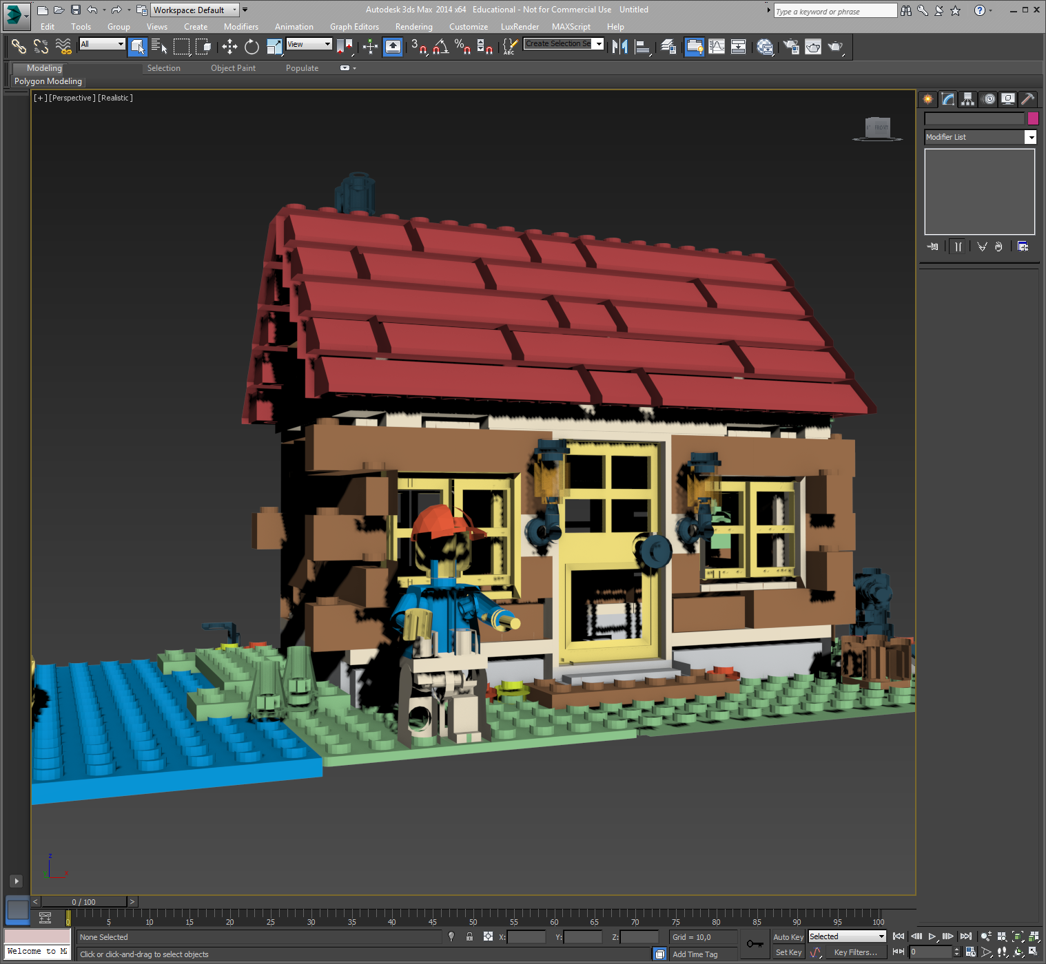The height and width of the screenshot is (964, 1046).
Task: Switch to the Object Paint tab
Action: [x=233, y=67]
